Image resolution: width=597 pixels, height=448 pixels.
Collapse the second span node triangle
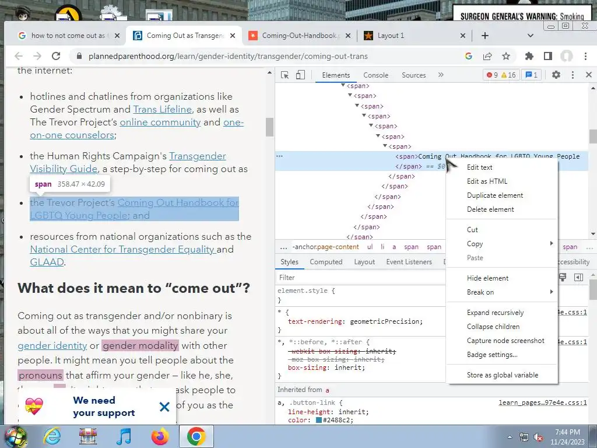pyautogui.click(x=350, y=95)
